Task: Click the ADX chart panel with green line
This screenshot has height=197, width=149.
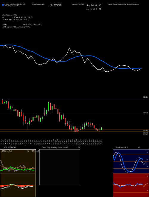Action: tap(18, 161)
